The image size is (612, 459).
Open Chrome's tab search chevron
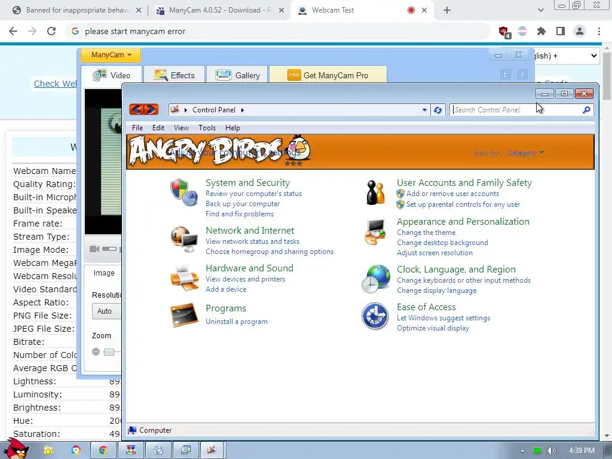[x=540, y=10]
